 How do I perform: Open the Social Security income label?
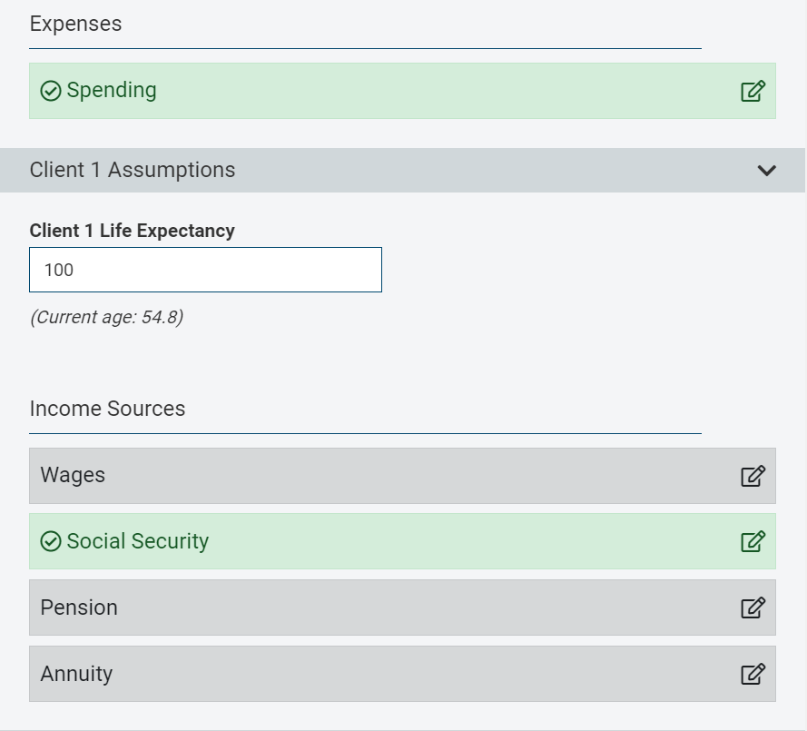pyautogui.click(x=137, y=541)
